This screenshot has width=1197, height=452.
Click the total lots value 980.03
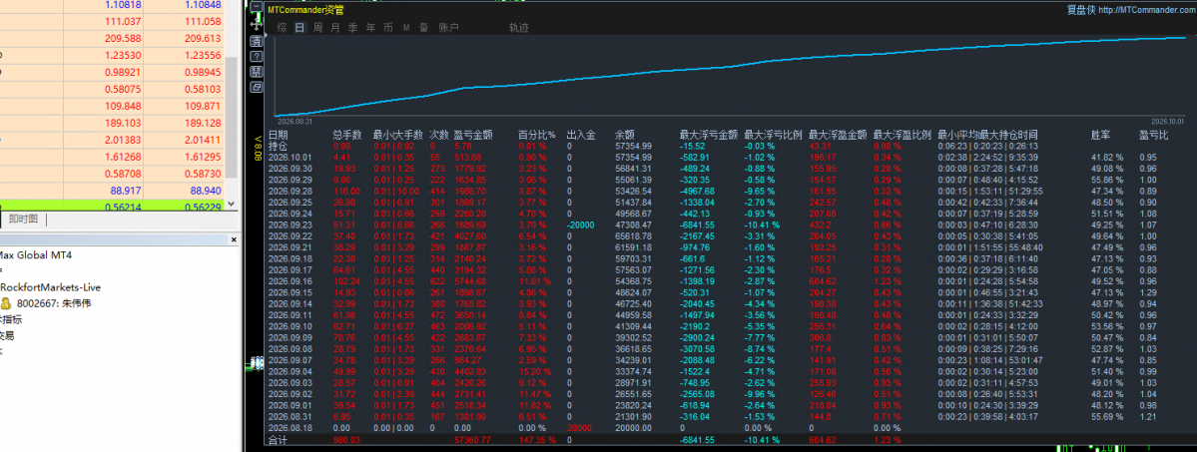tap(345, 441)
